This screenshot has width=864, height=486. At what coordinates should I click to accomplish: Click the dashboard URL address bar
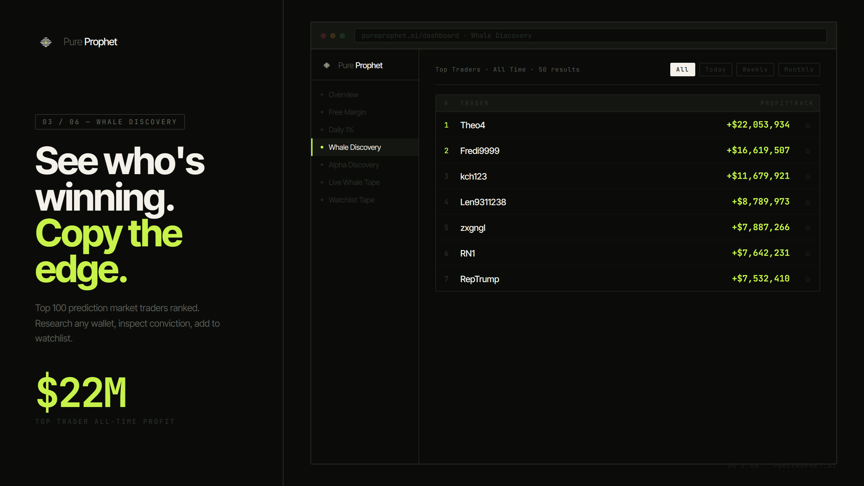coord(590,36)
